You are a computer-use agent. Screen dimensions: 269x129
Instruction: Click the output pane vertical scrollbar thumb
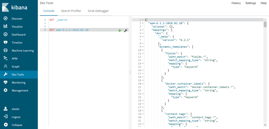tap(265, 24)
